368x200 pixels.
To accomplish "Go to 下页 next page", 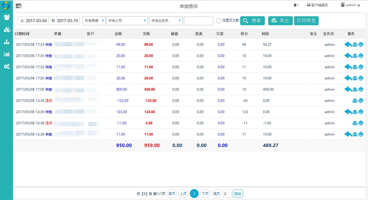I will click(x=205, y=194).
